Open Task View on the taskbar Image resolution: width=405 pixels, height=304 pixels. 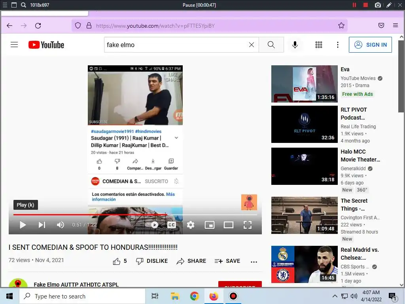(155, 296)
